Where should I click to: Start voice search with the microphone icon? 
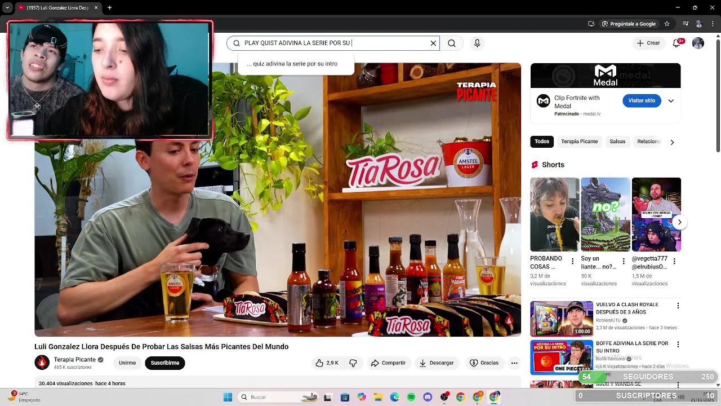tap(477, 43)
